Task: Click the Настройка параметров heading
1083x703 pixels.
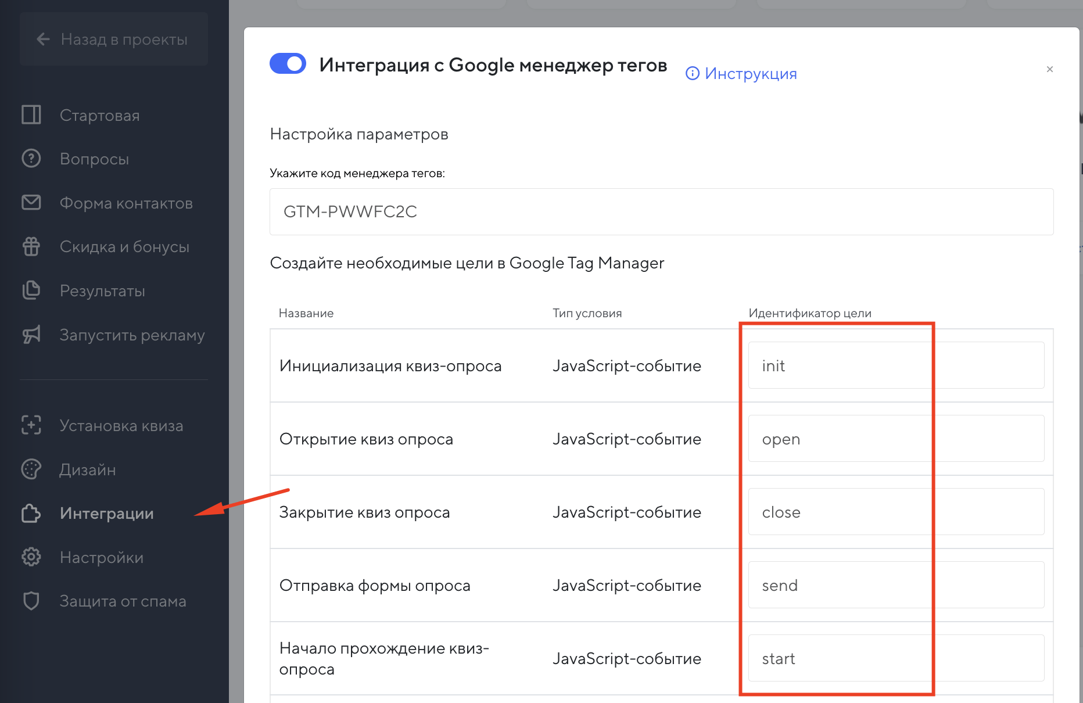Action: (359, 134)
